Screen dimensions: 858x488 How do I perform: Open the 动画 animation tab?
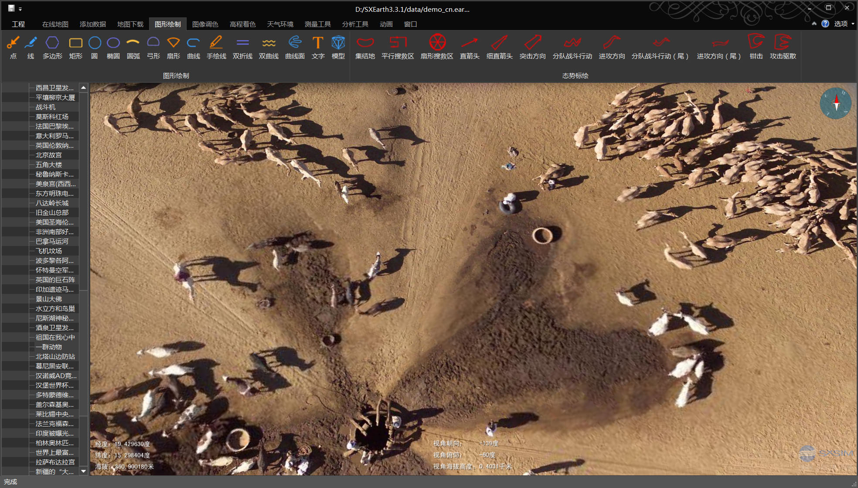[x=386, y=24]
